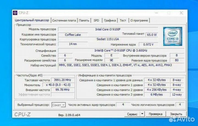
Task: Click the Intel Core i3 9th Gen logo
Action: point(173,36)
